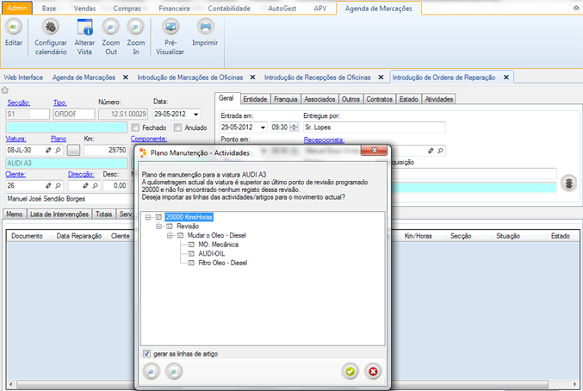Click the Editar ribbon icon

[14, 28]
